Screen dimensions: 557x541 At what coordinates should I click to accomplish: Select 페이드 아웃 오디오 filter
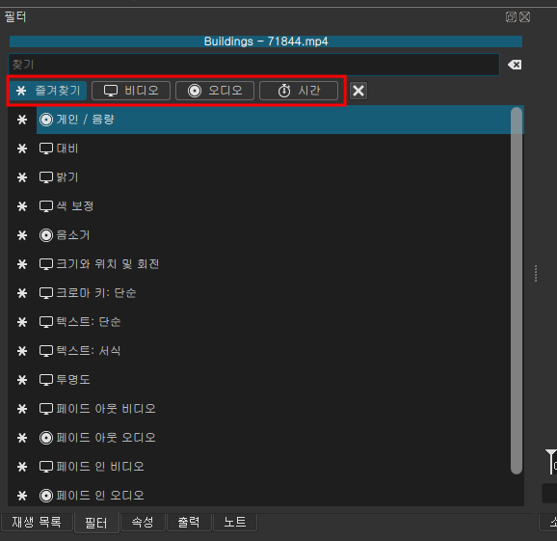pyautogui.click(x=279, y=438)
